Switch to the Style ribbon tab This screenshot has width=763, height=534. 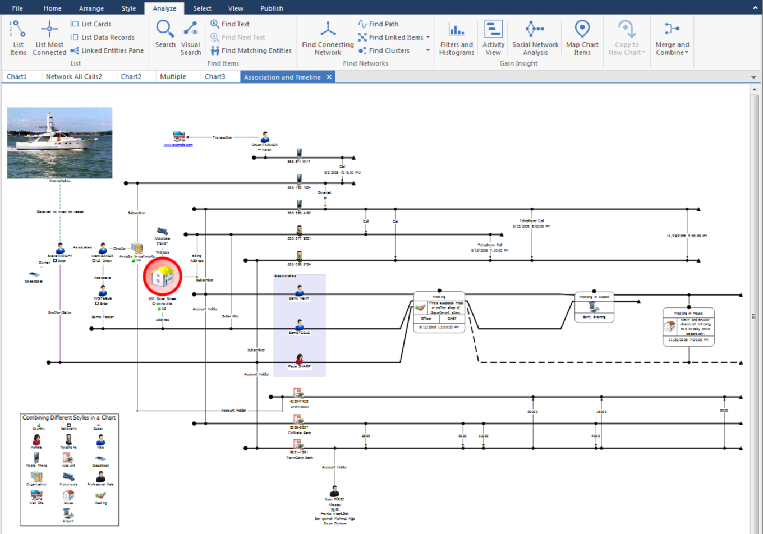128,8
